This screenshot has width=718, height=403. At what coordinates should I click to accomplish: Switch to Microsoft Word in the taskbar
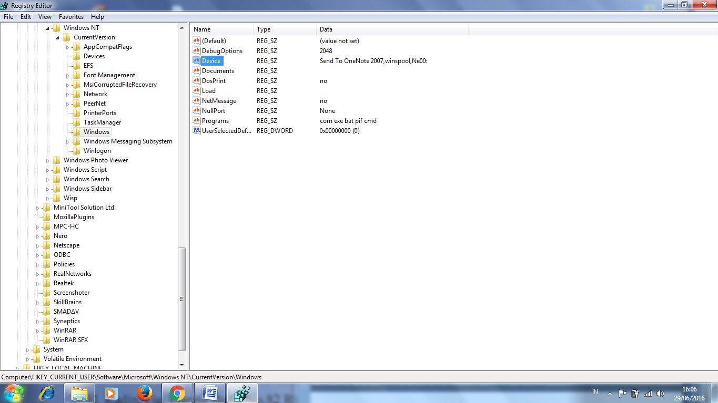pos(210,393)
